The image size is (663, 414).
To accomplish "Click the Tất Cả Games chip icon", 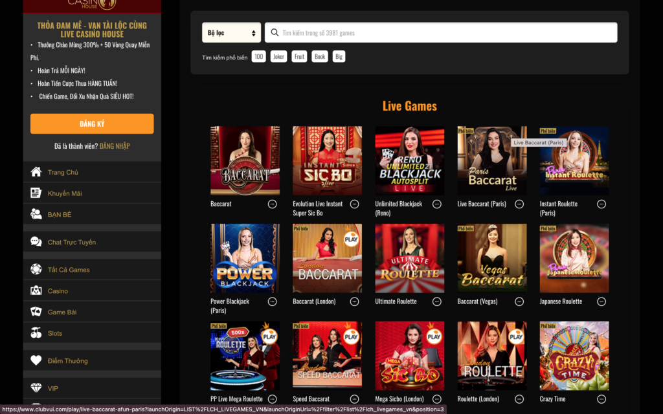I will [36, 269].
